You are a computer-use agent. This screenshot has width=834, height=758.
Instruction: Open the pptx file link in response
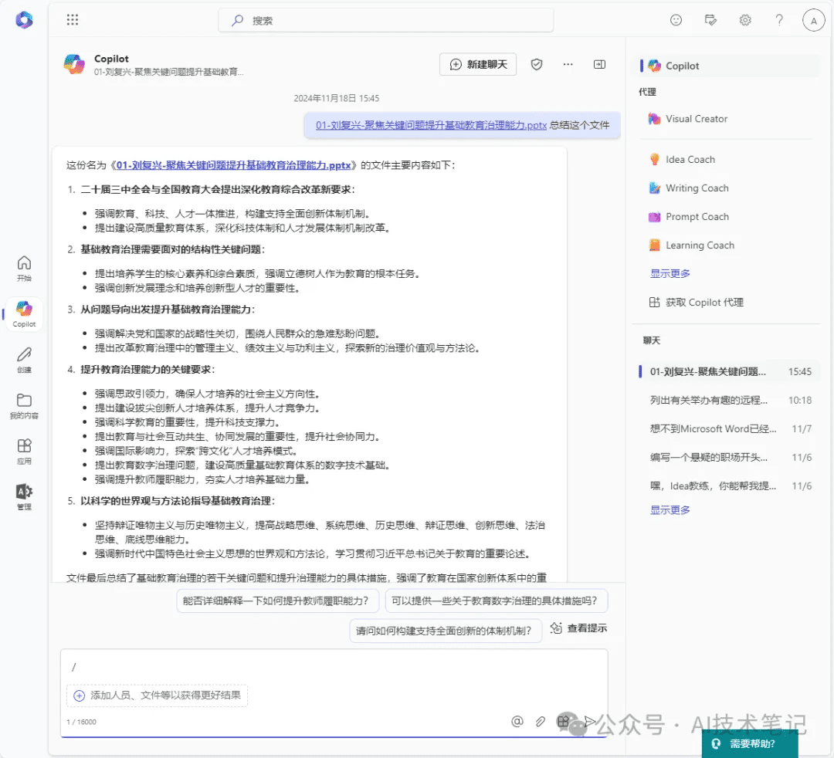click(x=236, y=164)
